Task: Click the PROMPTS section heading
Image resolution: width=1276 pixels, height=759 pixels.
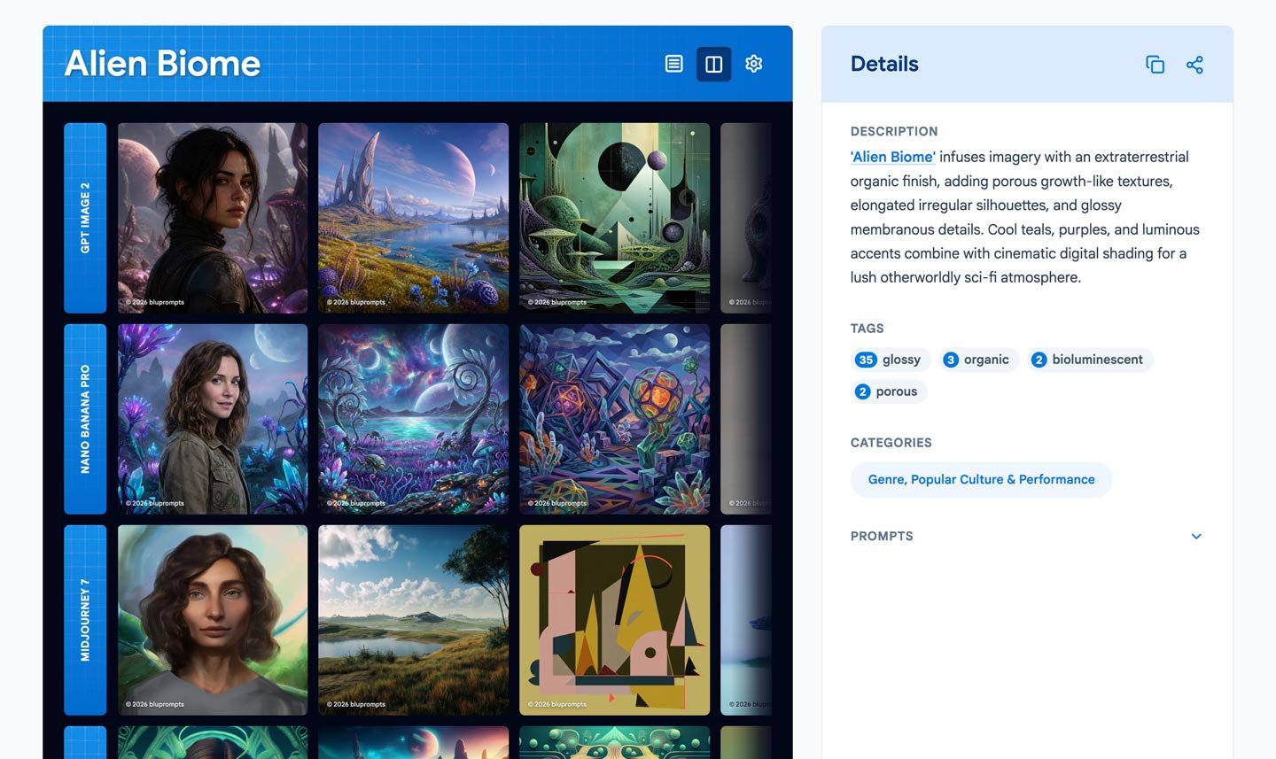Action: point(882,537)
